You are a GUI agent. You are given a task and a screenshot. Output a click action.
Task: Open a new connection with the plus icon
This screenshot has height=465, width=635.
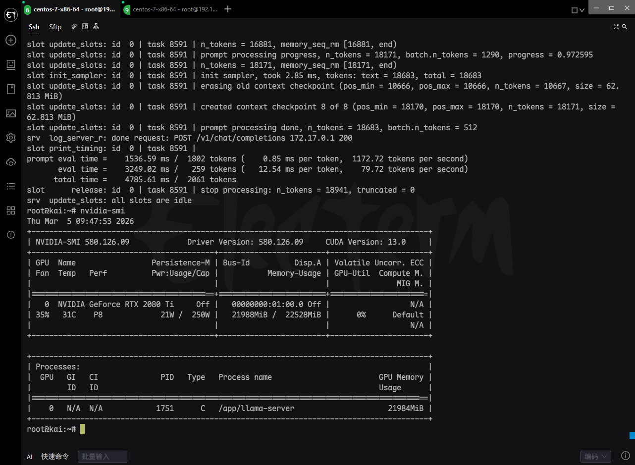coord(10,40)
